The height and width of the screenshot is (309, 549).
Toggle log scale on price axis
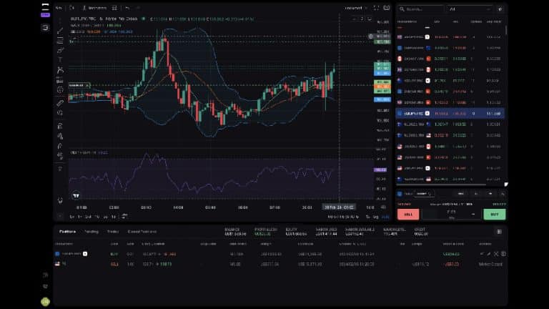coord(375,217)
